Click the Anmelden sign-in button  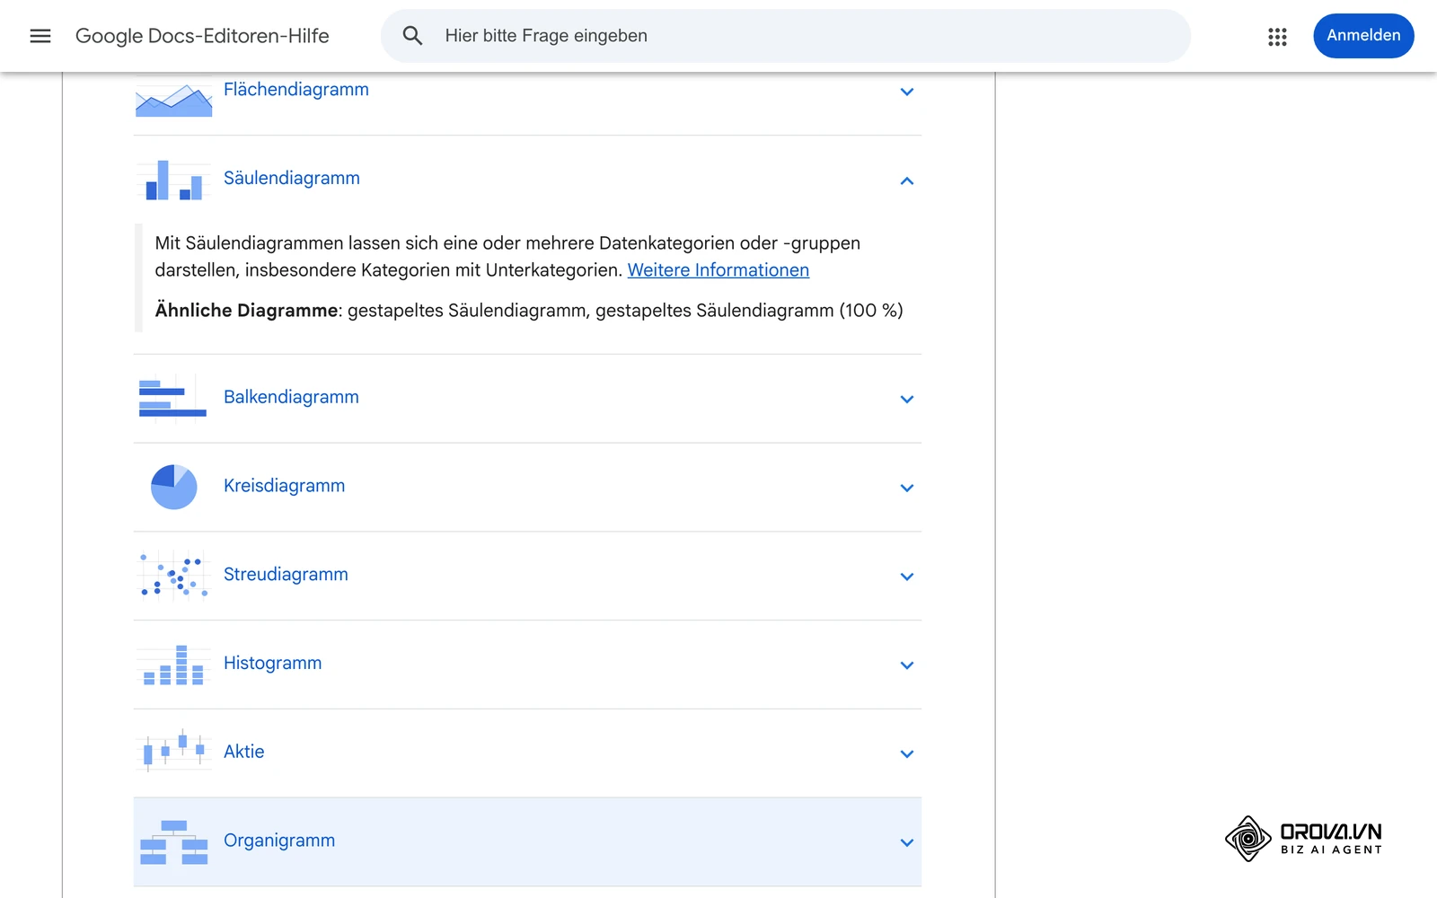click(1363, 36)
